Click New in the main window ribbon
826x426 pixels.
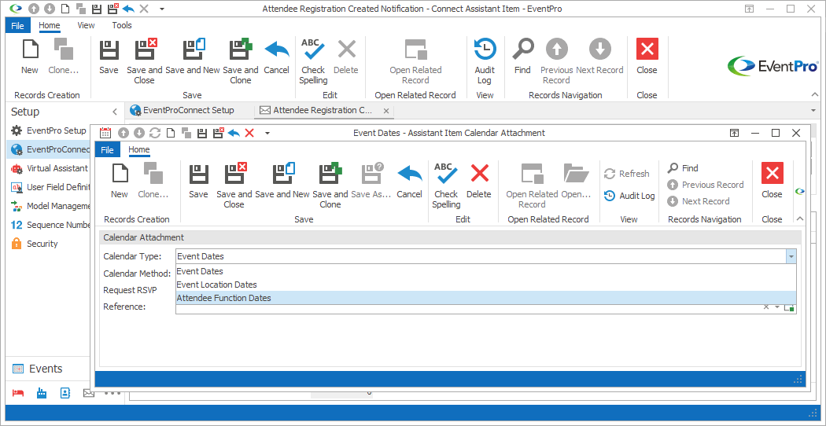tap(30, 57)
